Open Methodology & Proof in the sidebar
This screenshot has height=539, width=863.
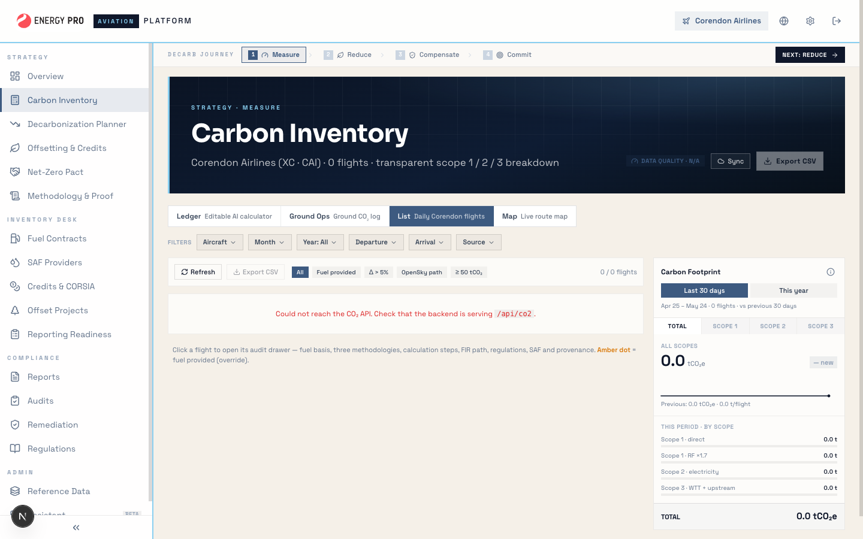[x=74, y=196]
